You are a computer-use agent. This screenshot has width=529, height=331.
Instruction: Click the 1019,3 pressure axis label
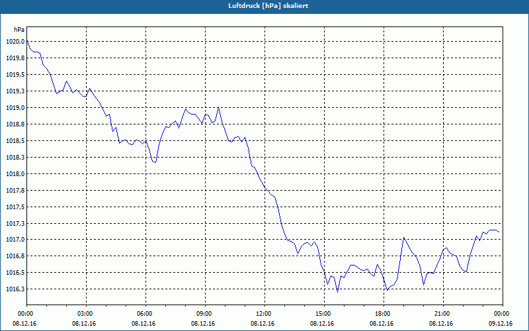click(15, 91)
